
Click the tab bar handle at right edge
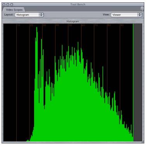[x=142, y=9]
